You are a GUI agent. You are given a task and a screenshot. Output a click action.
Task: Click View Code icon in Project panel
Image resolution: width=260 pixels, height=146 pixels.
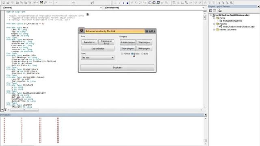click(210, 11)
